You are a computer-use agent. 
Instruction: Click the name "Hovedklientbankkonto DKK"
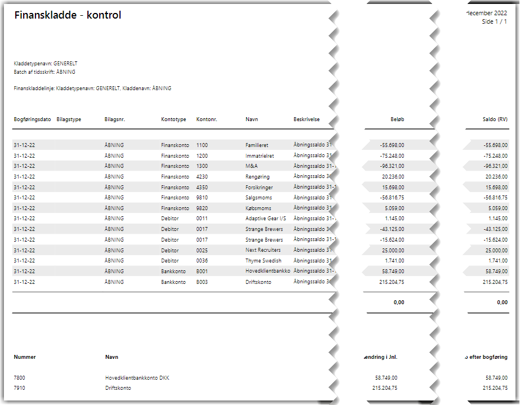(137, 378)
